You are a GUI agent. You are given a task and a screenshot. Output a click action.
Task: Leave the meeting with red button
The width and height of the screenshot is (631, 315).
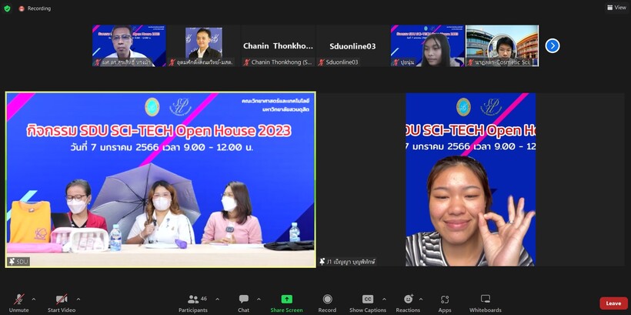[613, 303]
